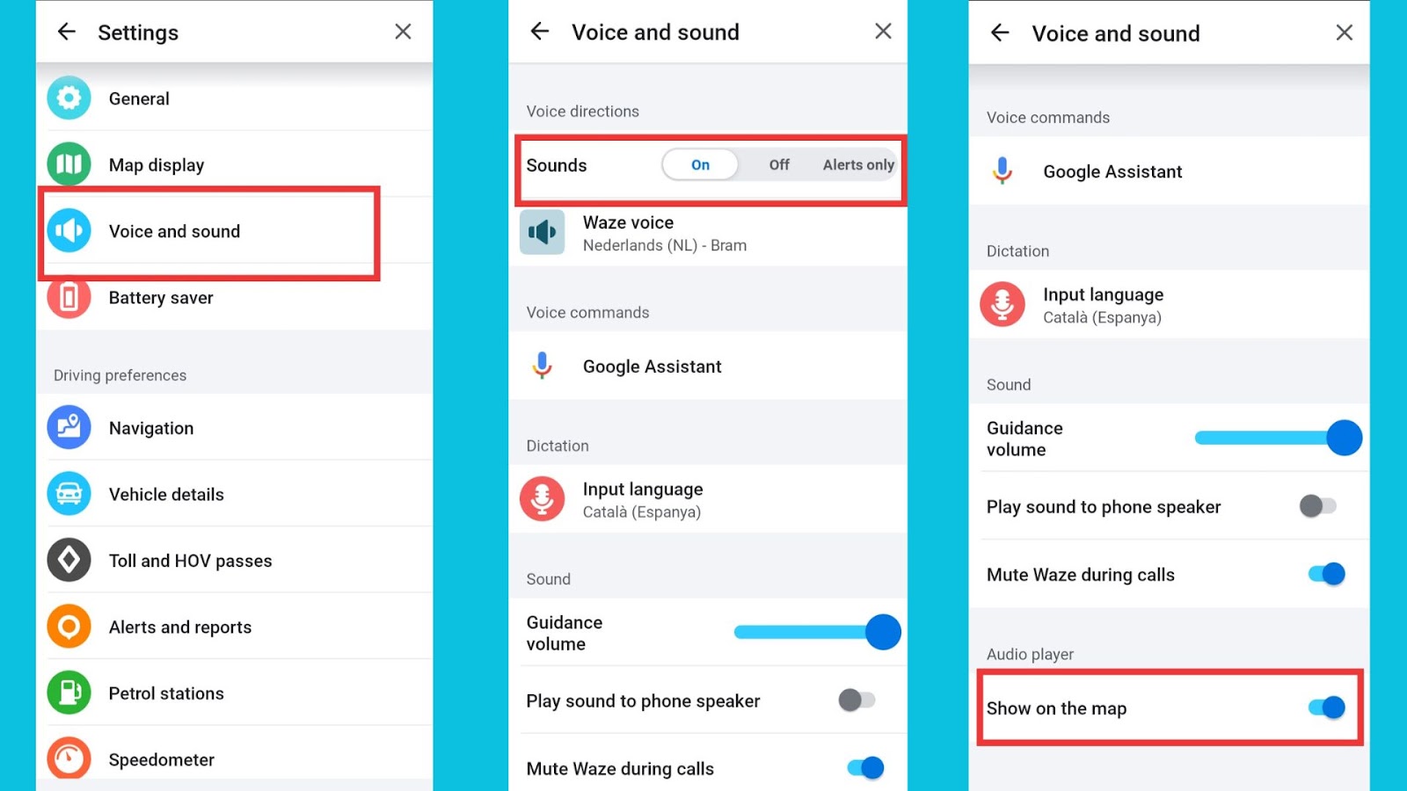The width and height of the screenshot is (1407, 791).
Task: Open the Navigation icon
Action: pyautogui.click(x=69, y=428)
